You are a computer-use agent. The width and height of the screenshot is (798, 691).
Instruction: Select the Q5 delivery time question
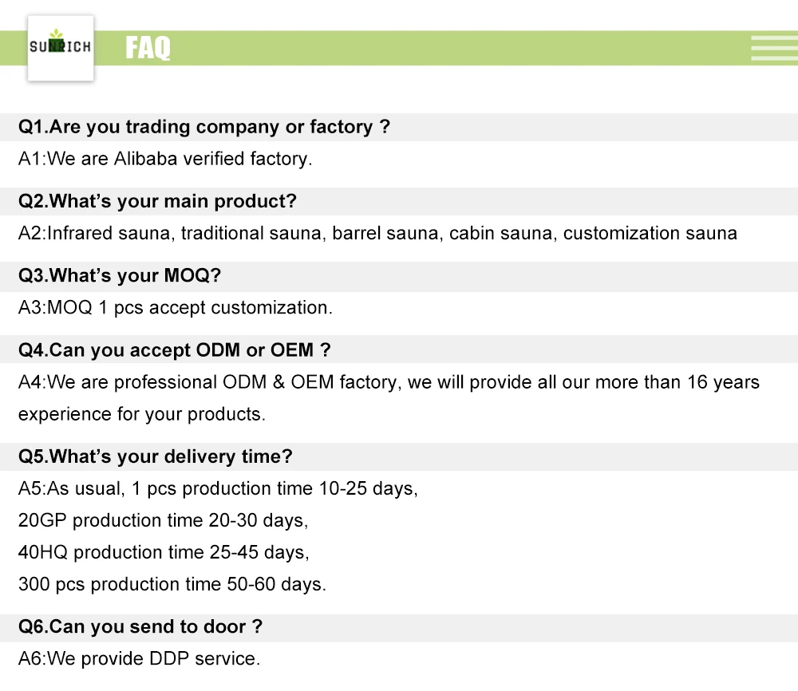[x=156, y=456]
